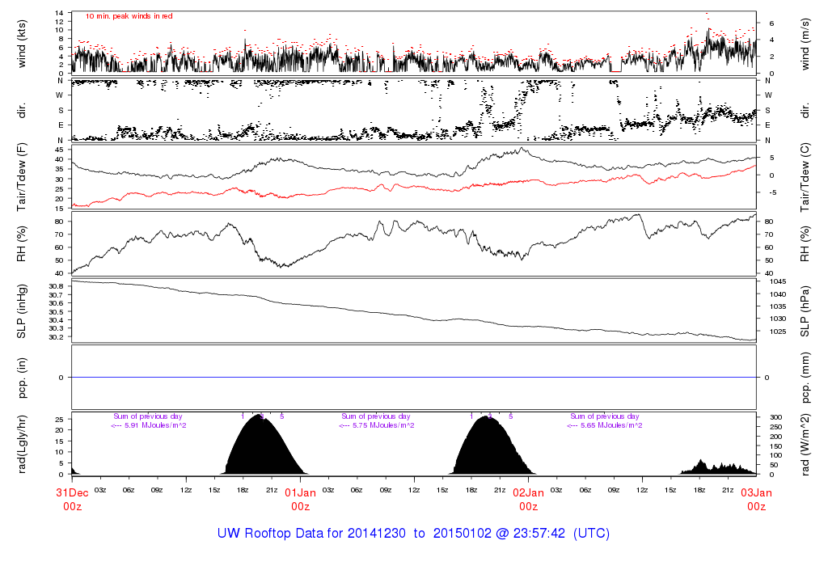This screenshot has height=566, width=828.
Task: Click the 'pcp. (in)' axis label
Action: click(x=23, y=377)
